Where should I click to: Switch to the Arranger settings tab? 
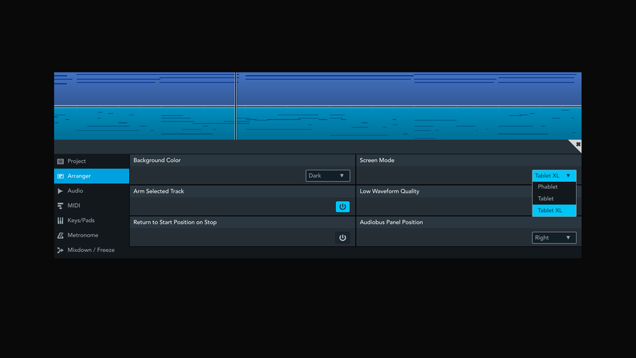click(x=91, y=176)
